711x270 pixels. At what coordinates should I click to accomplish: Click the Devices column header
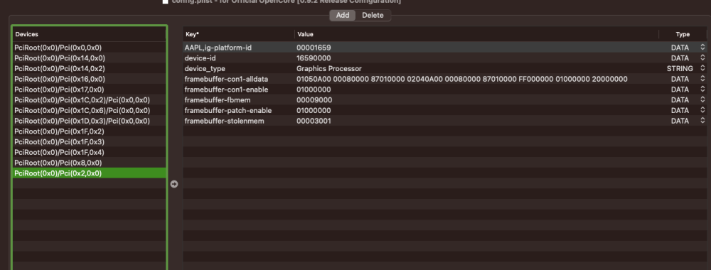(x=89, y=34)
